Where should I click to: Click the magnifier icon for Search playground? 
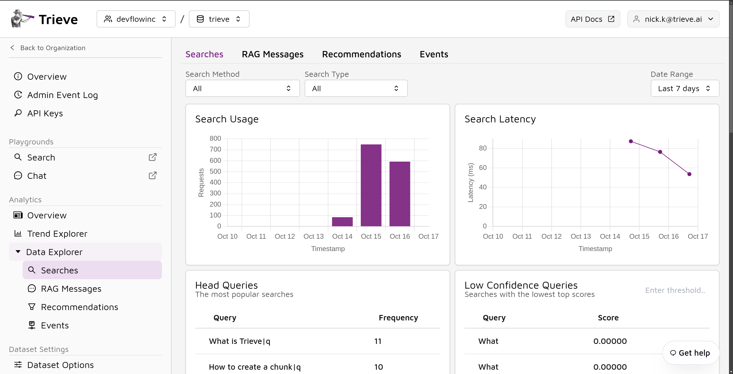[x=18, y=157]
